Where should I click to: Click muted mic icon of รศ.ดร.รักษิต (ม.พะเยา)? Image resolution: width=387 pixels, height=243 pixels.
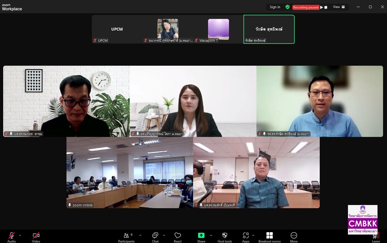click(260, 134)
